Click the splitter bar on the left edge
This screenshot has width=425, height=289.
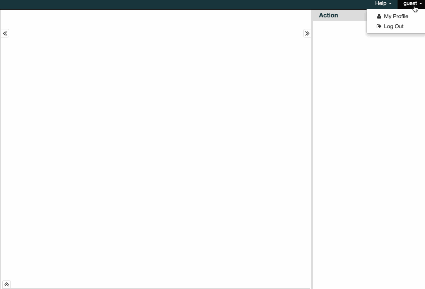(x=0, y=155)
